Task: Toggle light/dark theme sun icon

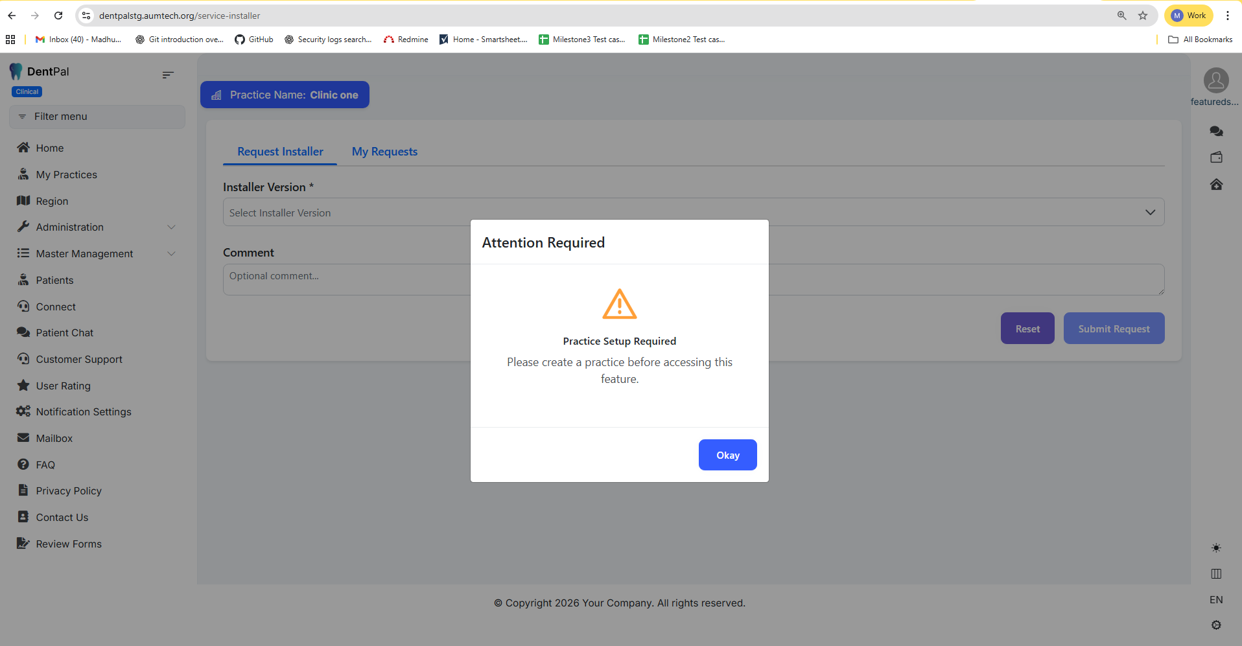Action: 1216,548
